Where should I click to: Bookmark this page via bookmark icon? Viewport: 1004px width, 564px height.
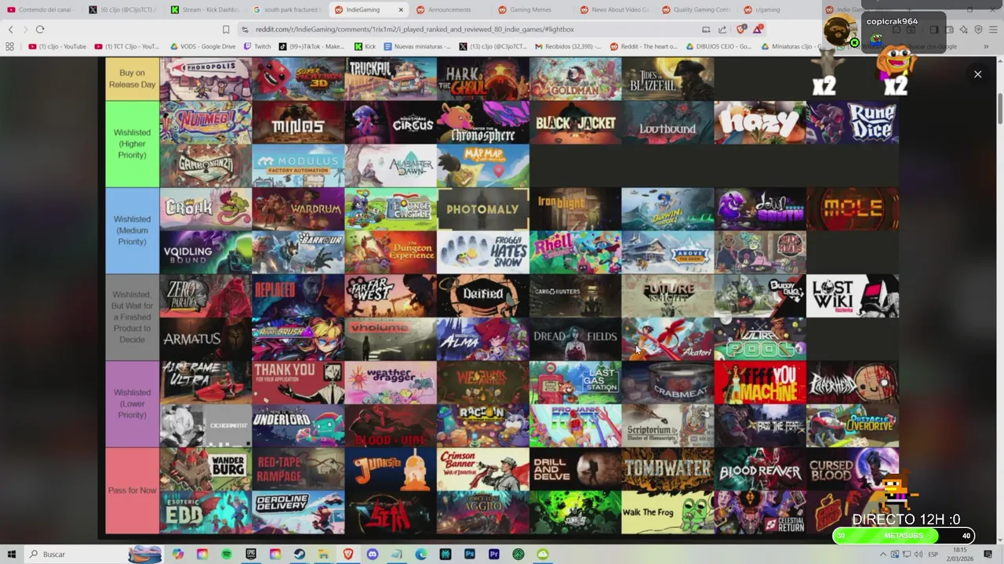(226, 30)
